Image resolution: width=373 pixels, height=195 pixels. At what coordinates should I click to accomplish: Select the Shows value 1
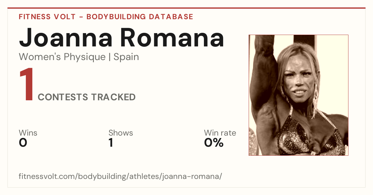(x=111, y=143)
